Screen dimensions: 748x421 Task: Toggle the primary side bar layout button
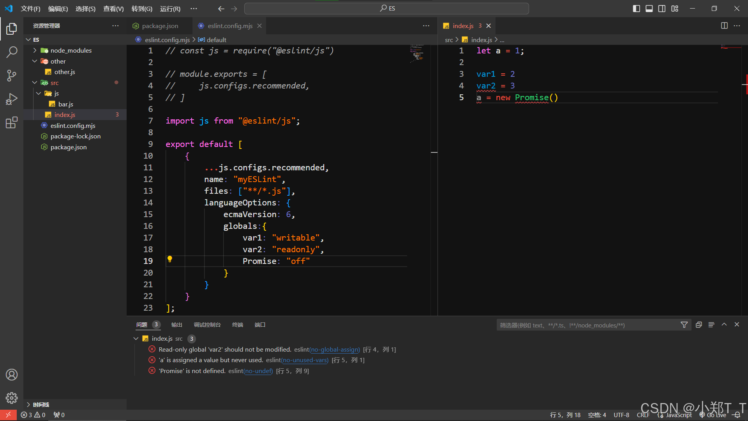(636, 9)
